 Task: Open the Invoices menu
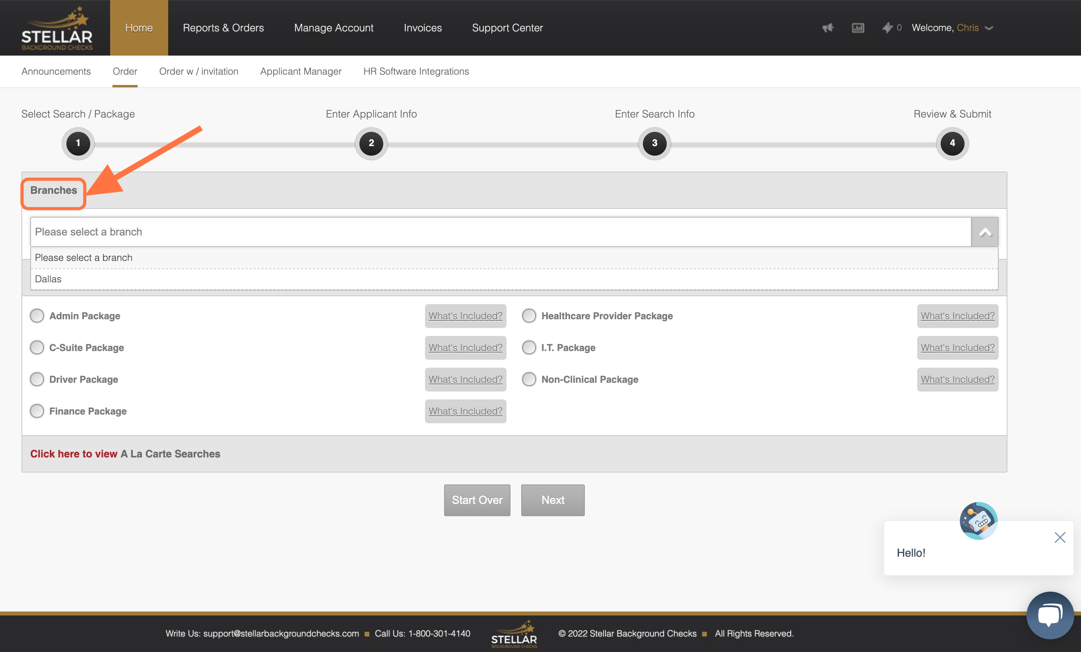pyautogui.click(x=423, y=28)
